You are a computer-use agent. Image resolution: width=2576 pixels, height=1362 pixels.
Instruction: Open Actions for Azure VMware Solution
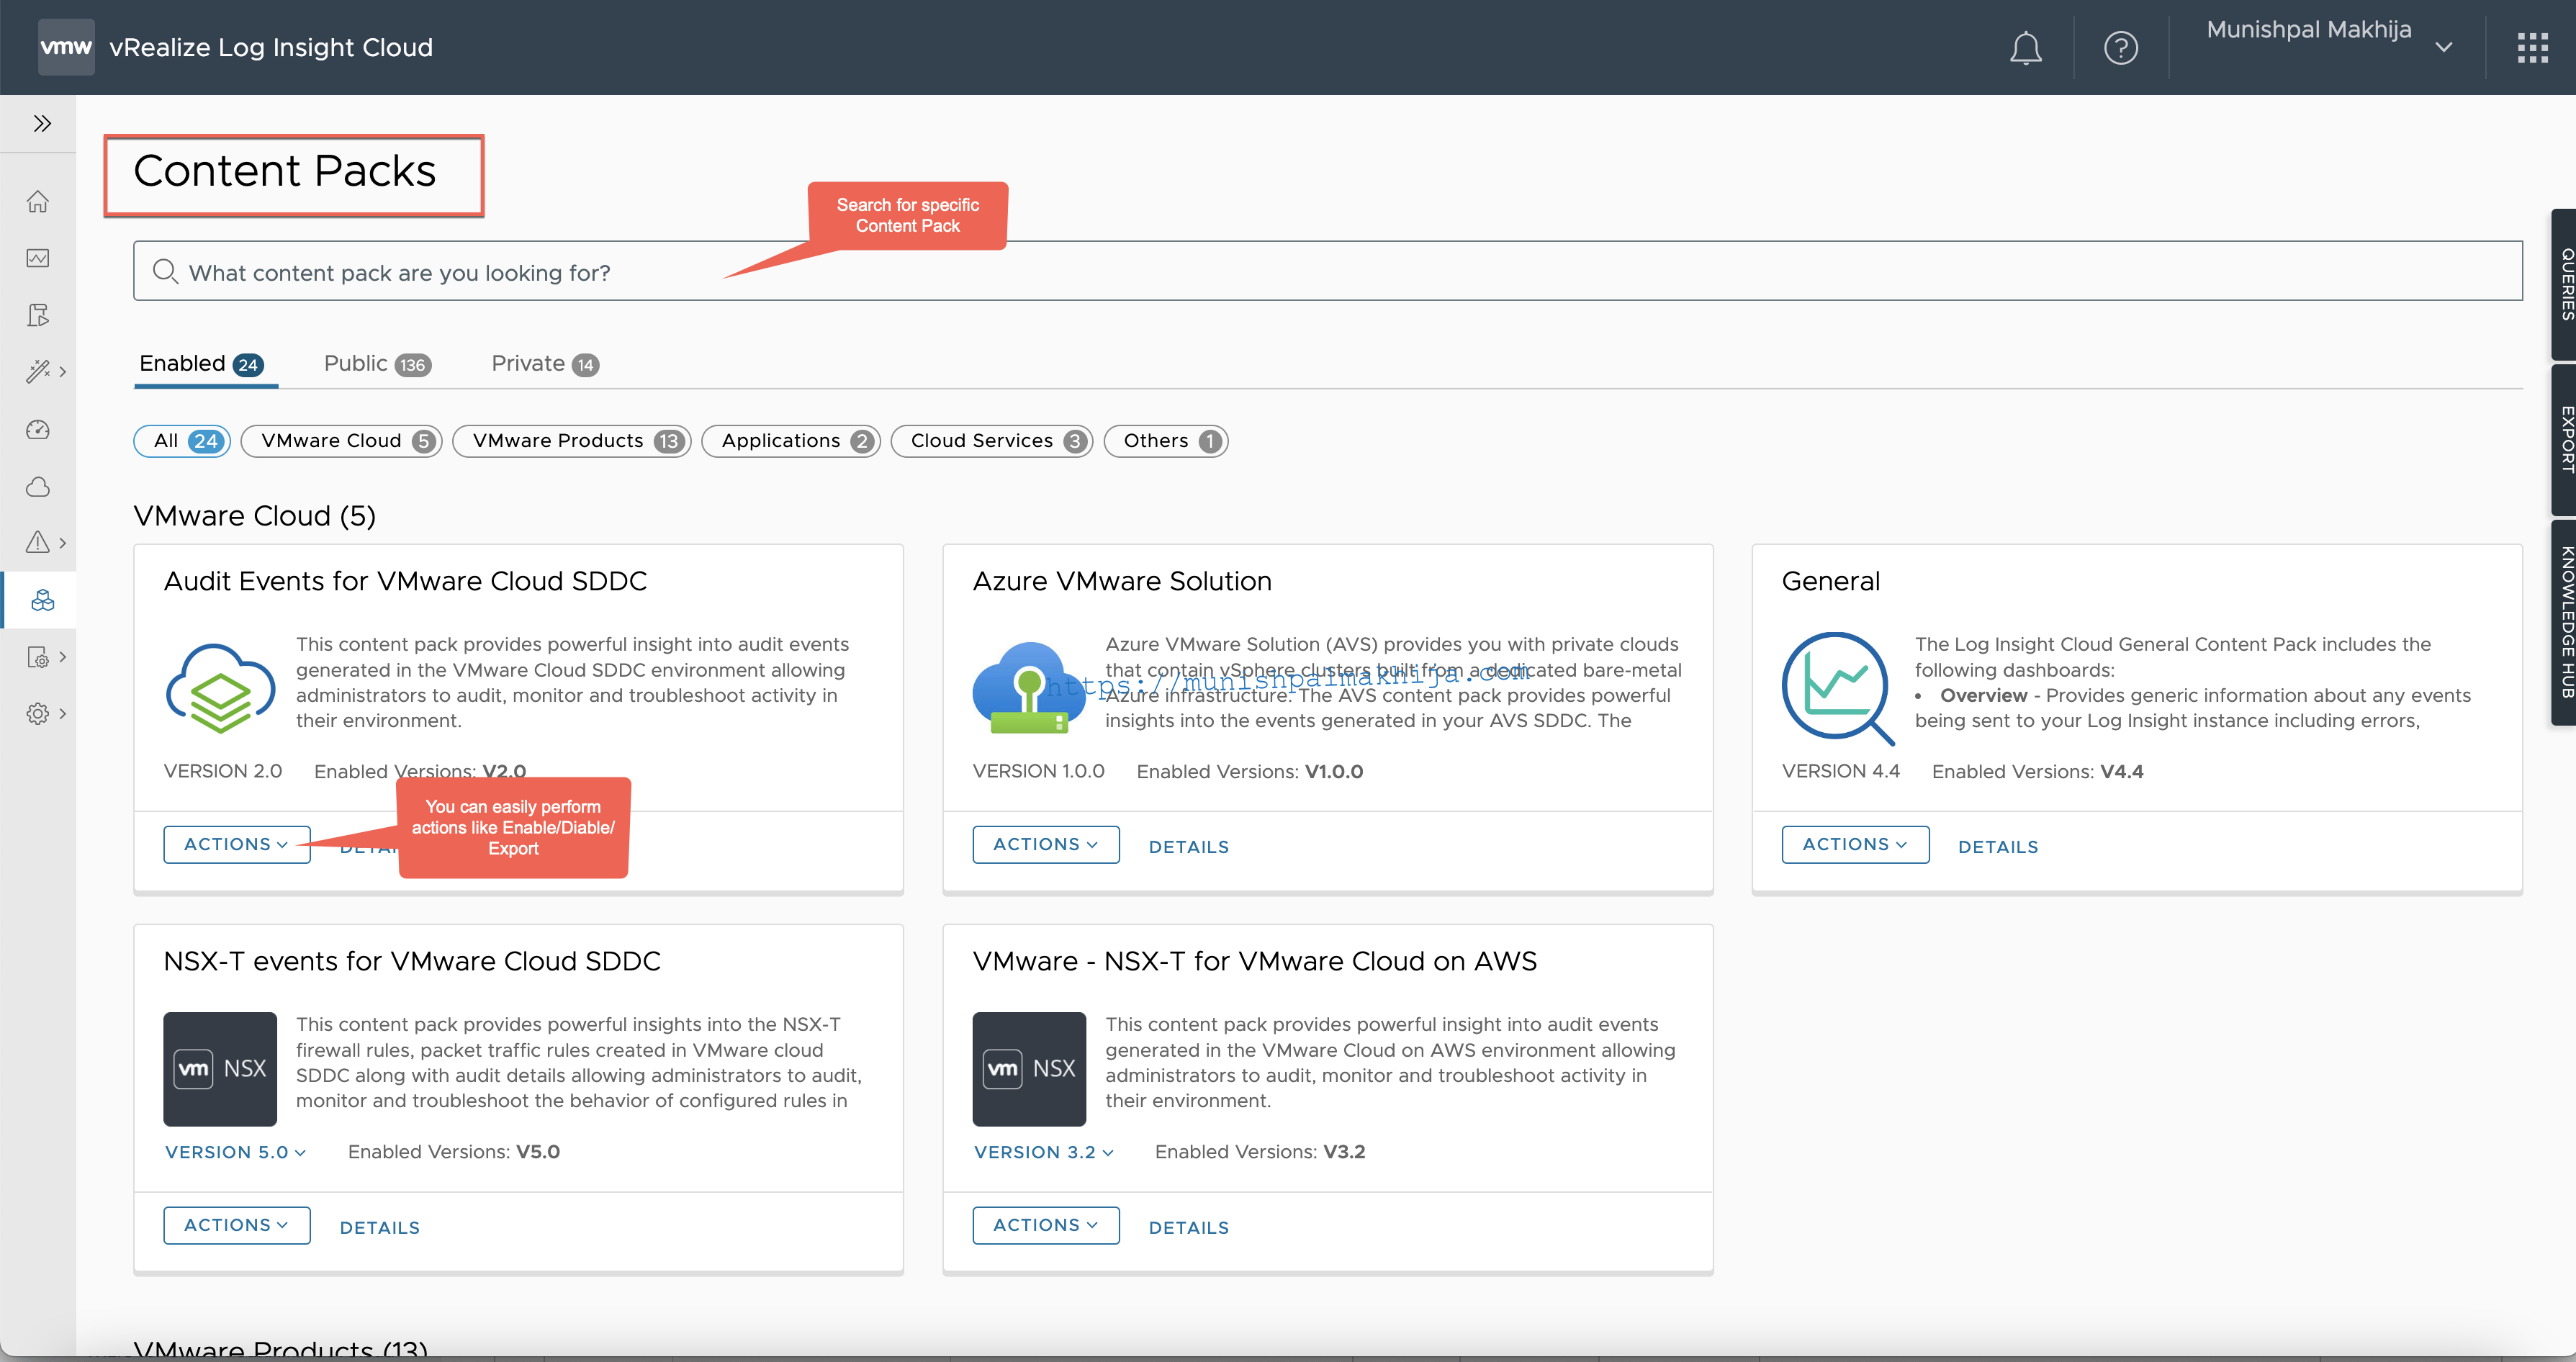[x=1045, y=845]
